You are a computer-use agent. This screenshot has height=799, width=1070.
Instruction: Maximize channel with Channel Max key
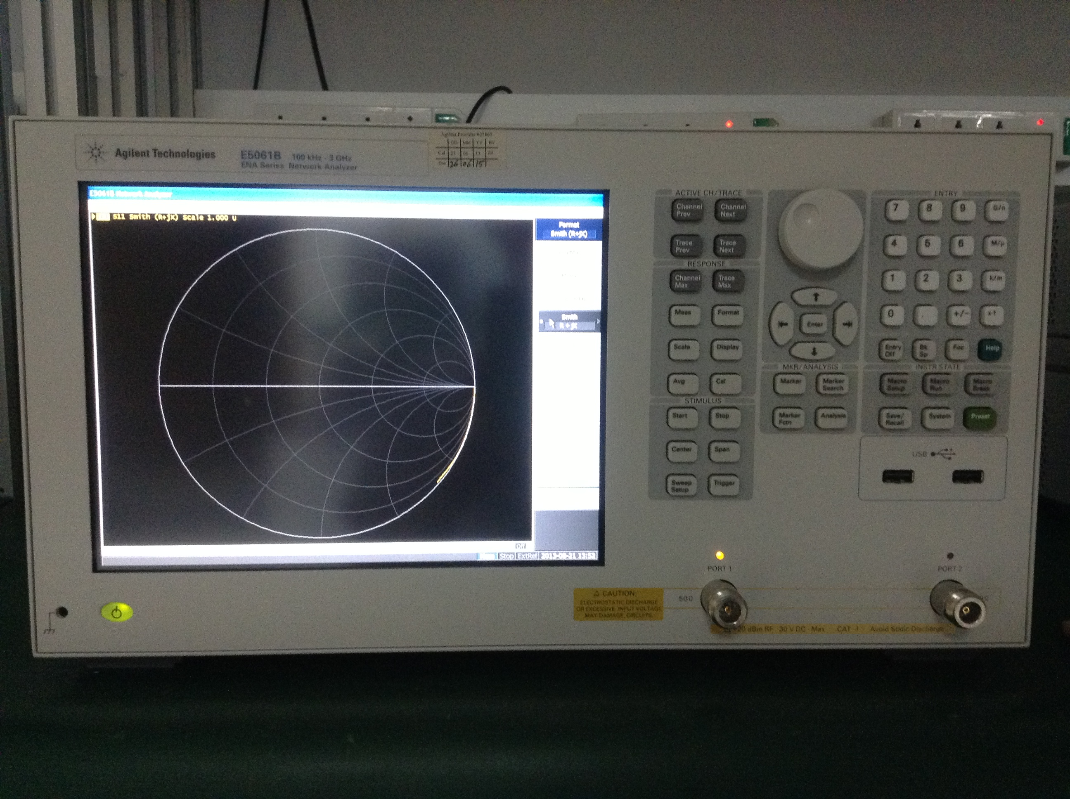pyautogui.click(x=686, y=281)
